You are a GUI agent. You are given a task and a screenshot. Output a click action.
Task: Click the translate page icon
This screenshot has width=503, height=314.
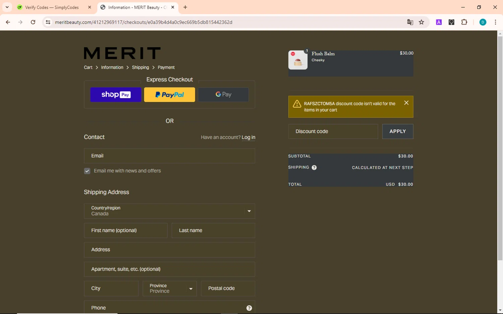[x=410, y=22]
